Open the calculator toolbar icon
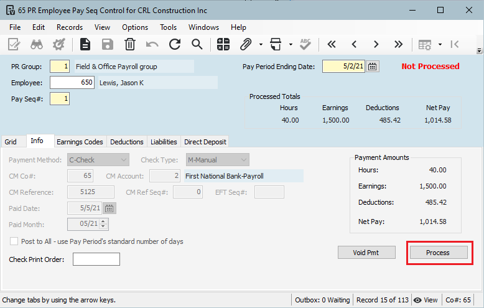This screenshot has width=484, height=308. 223,44
